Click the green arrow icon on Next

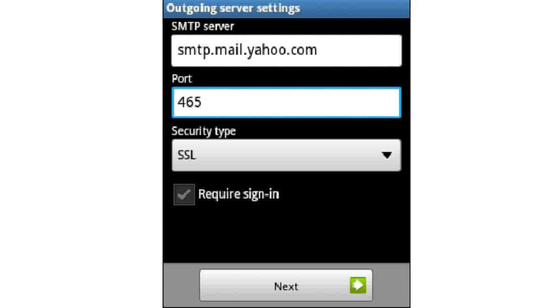(358, 286)
